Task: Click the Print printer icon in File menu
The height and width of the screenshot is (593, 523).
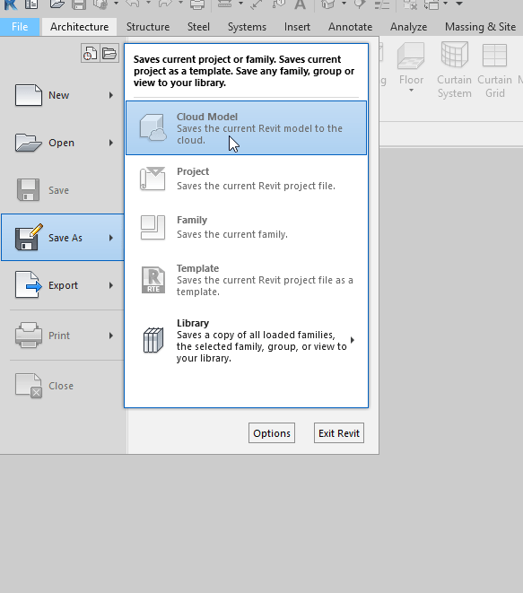Action: click(x=29, y=335)
